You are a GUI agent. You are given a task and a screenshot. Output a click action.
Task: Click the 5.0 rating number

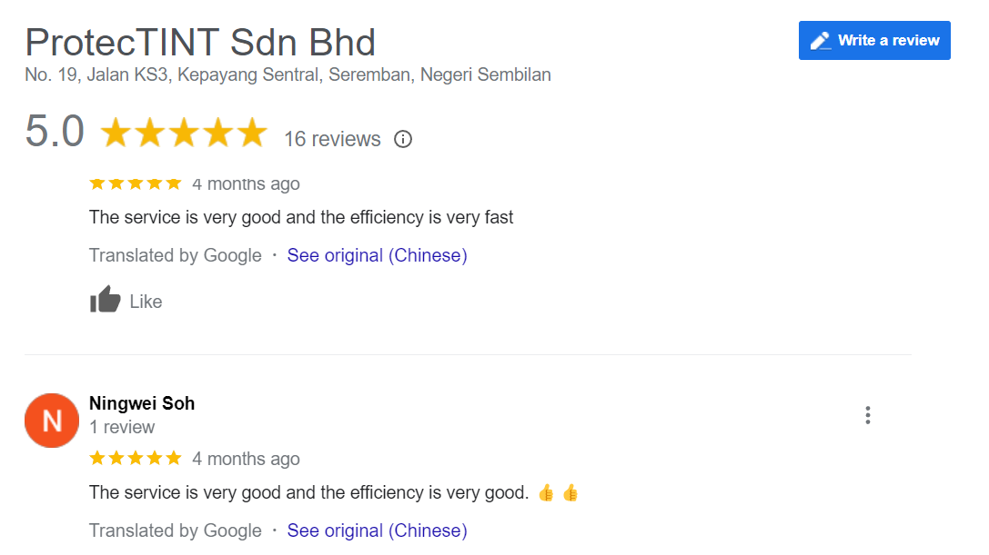click(x=54, y=133)
